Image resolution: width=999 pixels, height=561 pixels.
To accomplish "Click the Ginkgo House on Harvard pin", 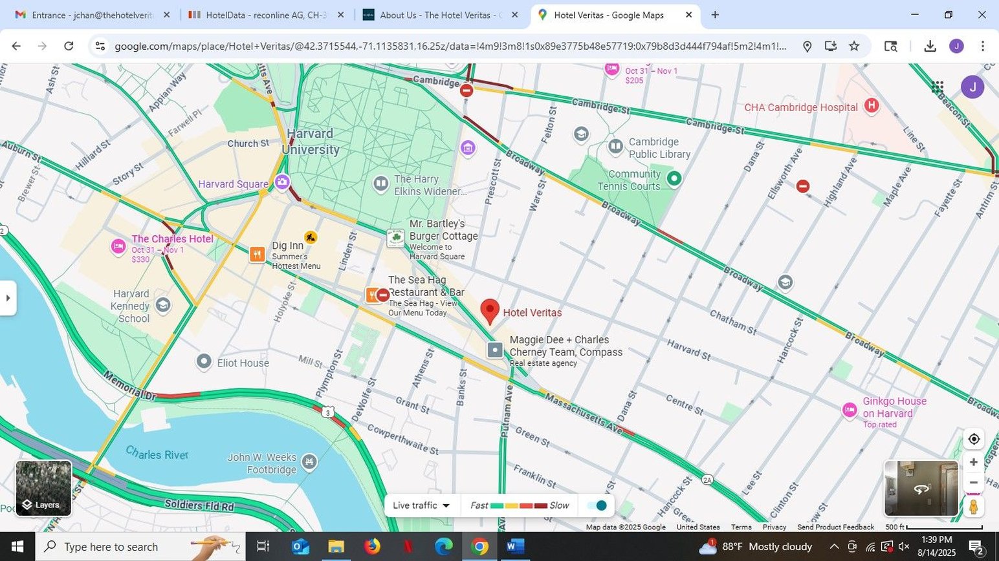I will pos(850,410).
